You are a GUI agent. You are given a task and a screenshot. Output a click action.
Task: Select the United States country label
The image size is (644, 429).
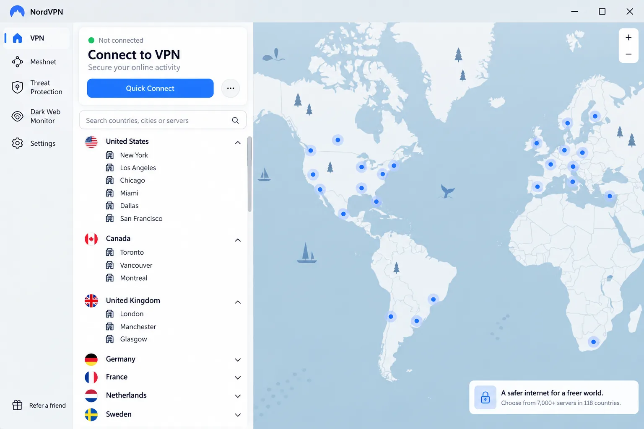coord(127,141)
